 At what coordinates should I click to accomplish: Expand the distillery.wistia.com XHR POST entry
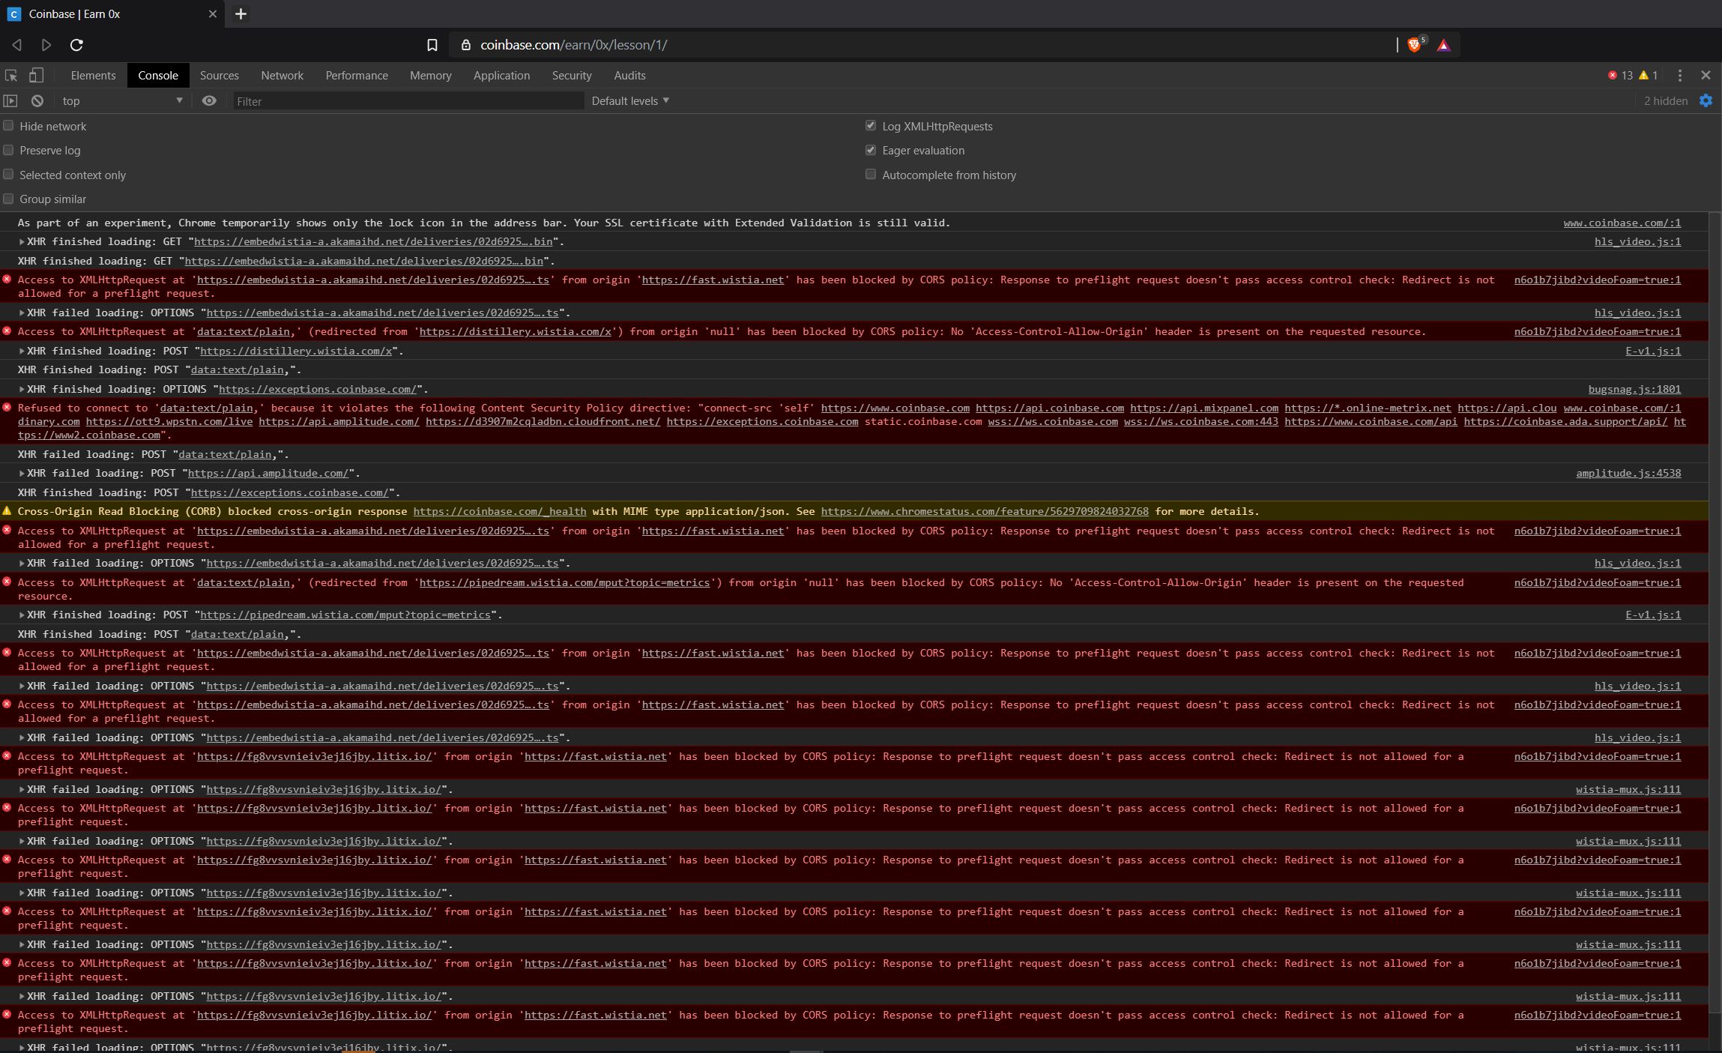pos(22,351)
